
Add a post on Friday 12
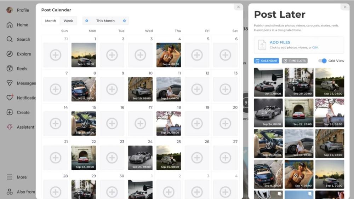197,89
